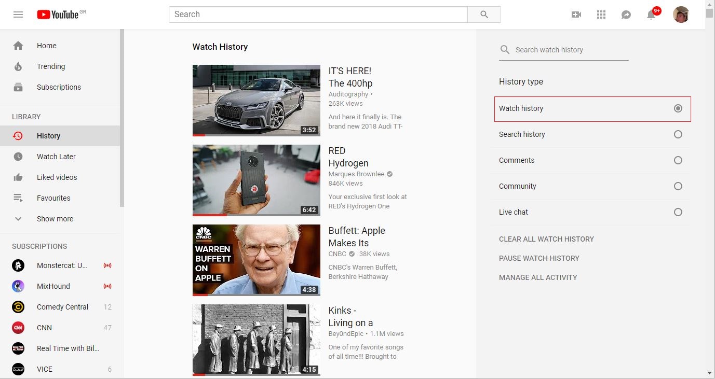This screenshot has width=715, height=379.
Task: Click the History clock icon
Action: 18,136
